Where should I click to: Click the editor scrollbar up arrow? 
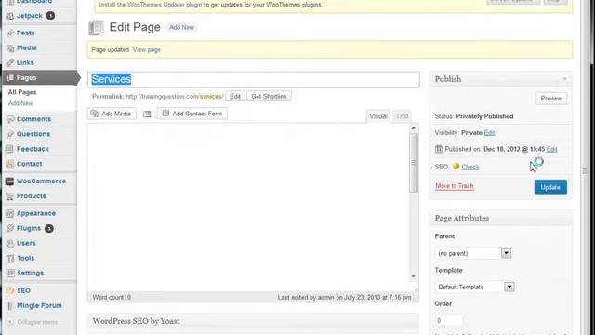pos(413,128)
